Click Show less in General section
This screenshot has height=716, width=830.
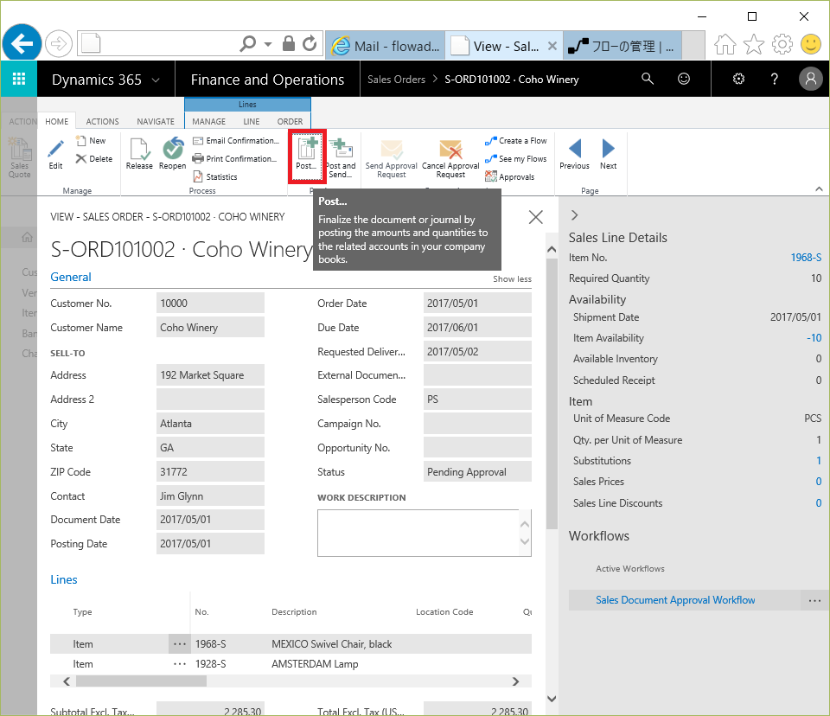click(512, 279)
